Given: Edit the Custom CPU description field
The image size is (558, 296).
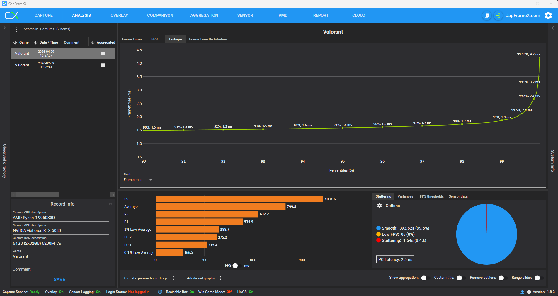Looking at the screenshot, I should (x=61, y=218).
